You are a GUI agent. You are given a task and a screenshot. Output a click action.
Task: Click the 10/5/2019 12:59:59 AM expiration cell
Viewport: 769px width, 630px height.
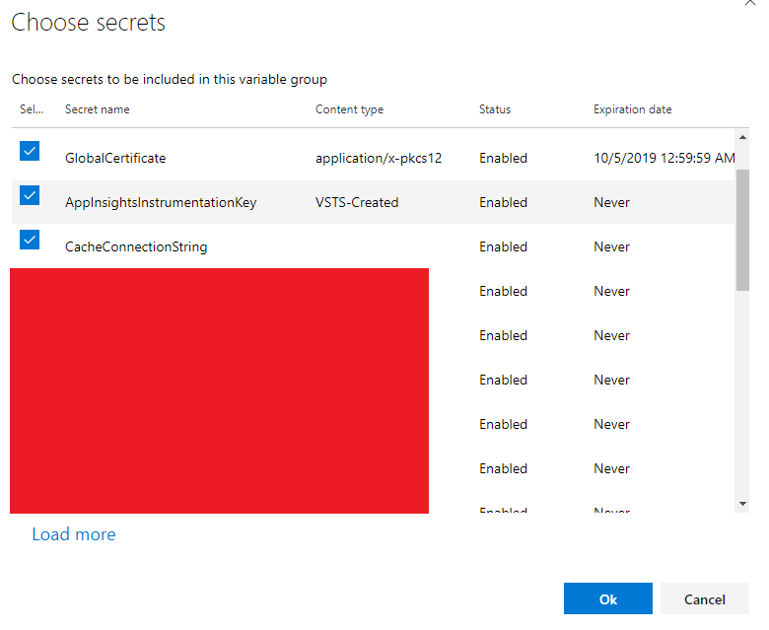(664, 158)
